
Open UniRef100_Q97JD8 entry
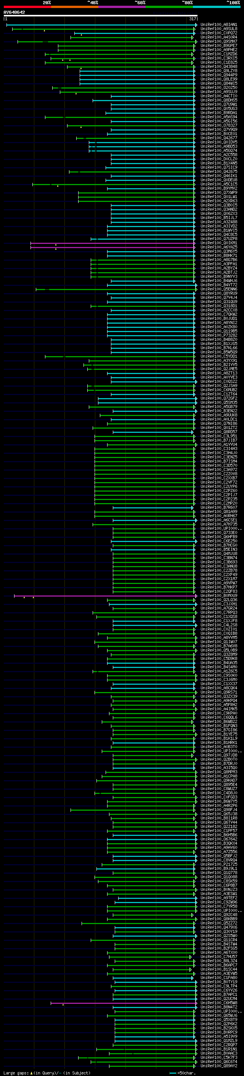click(x=219, y=755)
